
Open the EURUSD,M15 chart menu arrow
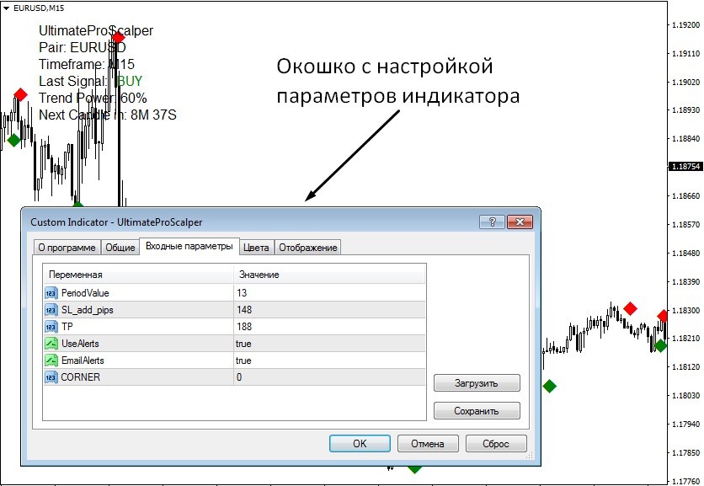click(x=6, y=8)
